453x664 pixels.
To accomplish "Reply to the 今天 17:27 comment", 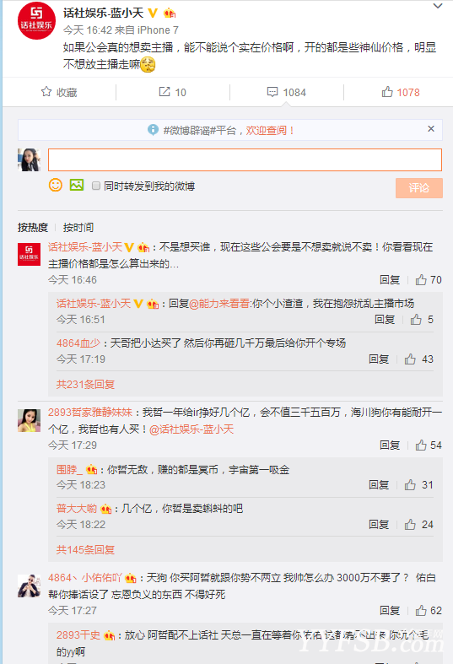I will (390, 610).
